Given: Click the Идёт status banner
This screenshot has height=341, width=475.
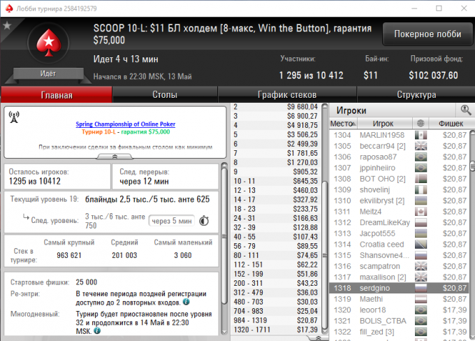Looking at the screenshot, I should tap(48, 73).
